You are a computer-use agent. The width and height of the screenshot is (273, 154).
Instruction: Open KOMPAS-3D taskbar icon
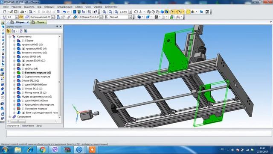pyautogui.click(x=79, y=150)
